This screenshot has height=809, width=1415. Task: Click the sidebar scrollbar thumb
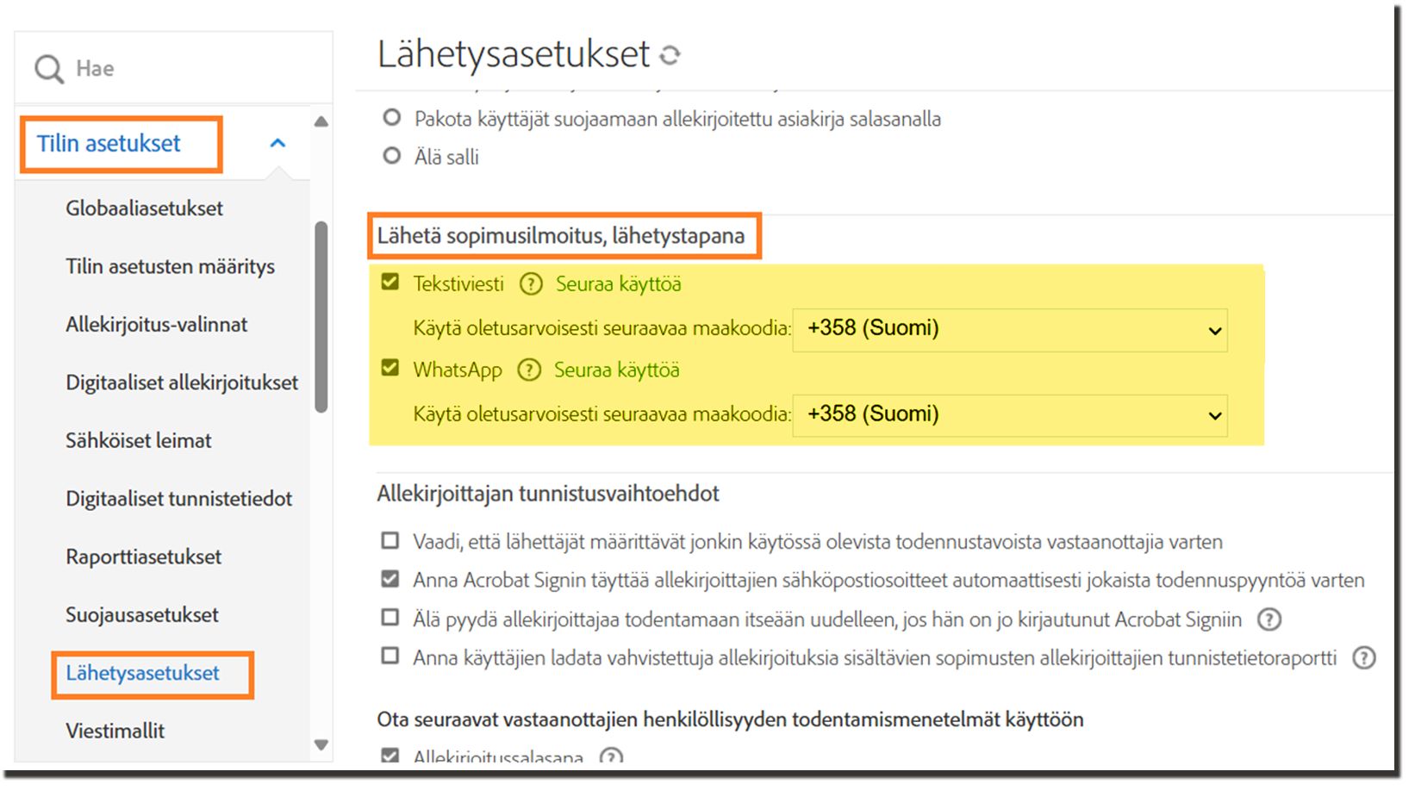(321, 317)
